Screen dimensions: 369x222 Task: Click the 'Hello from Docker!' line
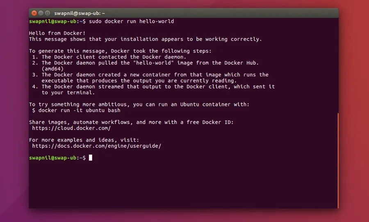pyautogui.click(x=57, y=33)
